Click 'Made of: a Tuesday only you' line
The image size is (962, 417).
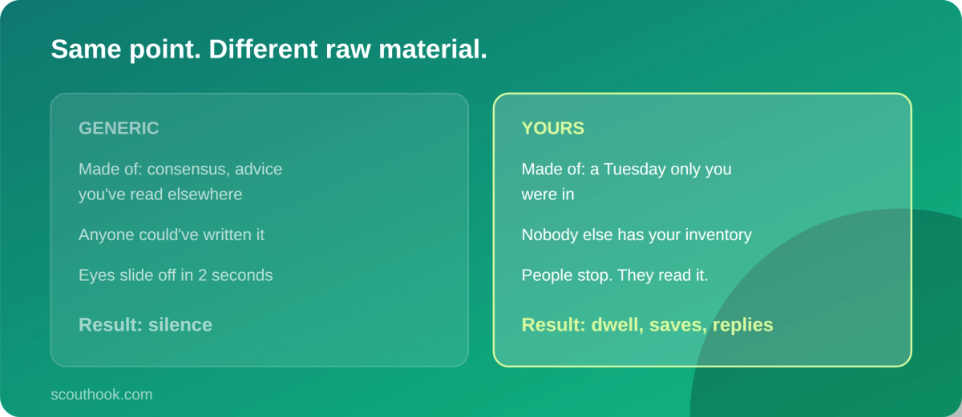point(626,169)
